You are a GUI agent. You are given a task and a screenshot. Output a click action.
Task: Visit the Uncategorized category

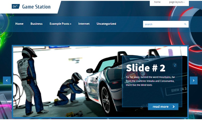[106, 24]
